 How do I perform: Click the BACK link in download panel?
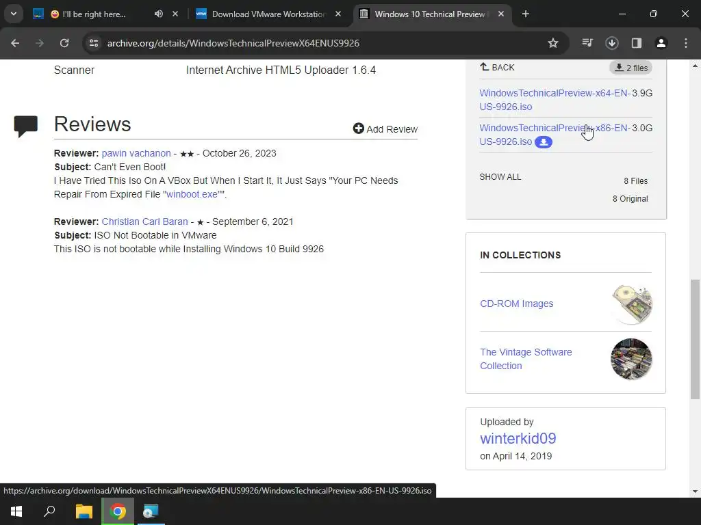497,68
